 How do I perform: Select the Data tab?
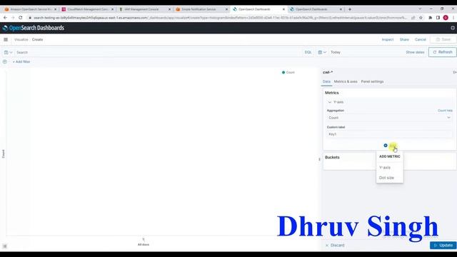click(x=326, y=81)
